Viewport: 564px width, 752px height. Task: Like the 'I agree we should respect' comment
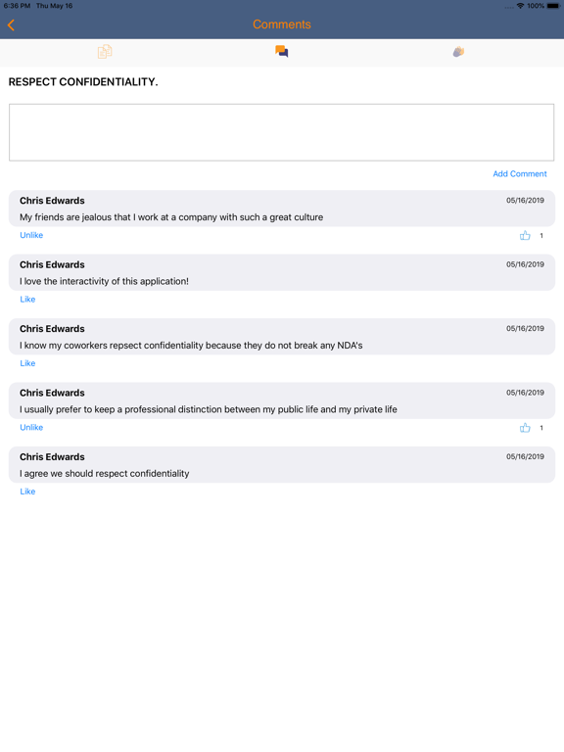click(27, 492)
